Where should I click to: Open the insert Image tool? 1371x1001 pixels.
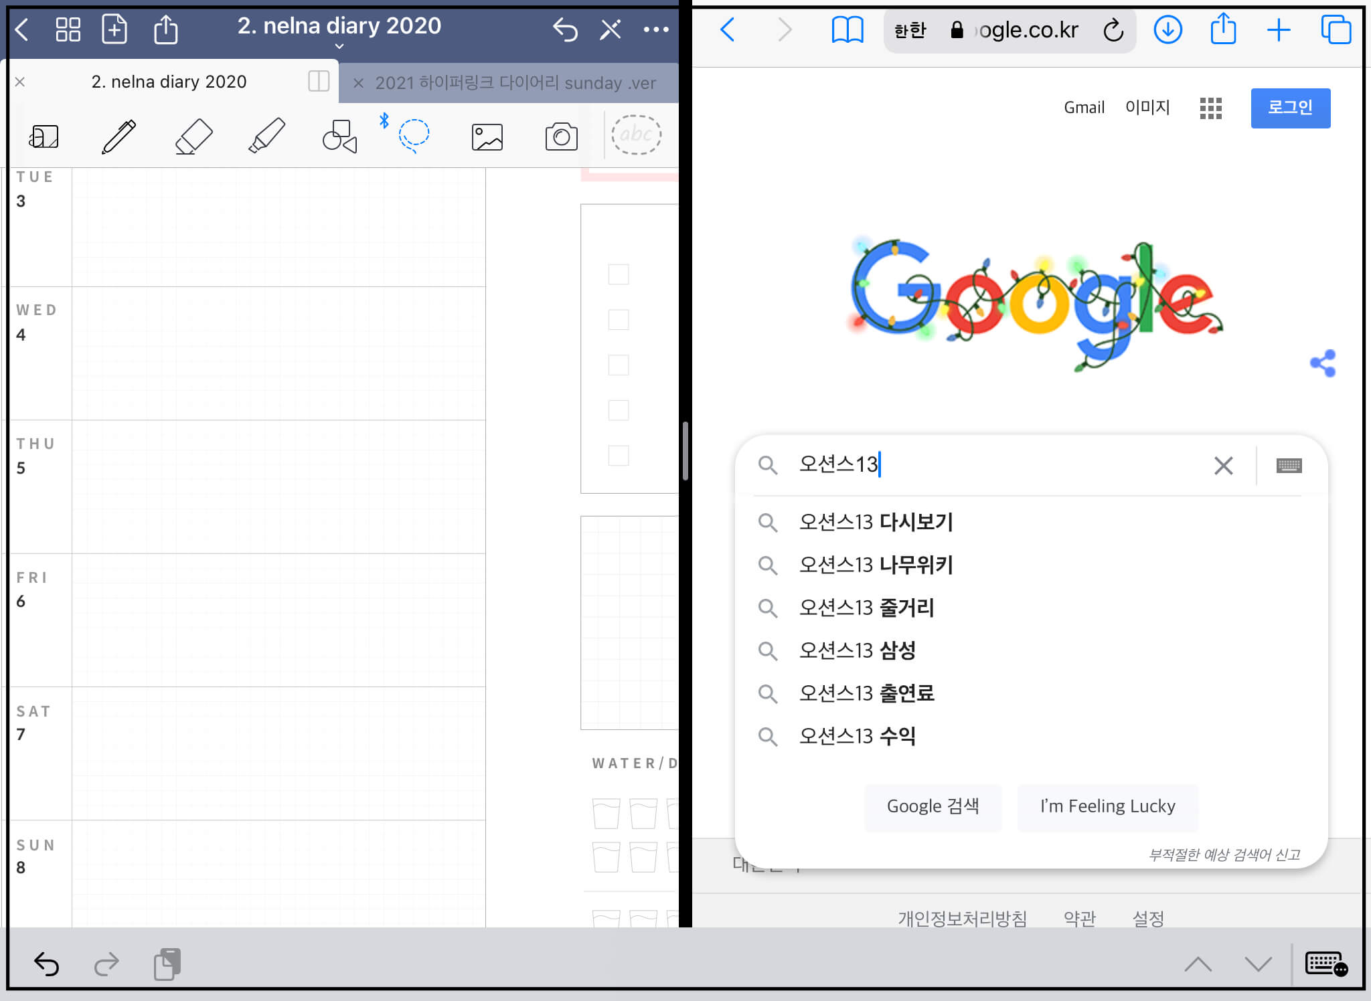point(487,136)
